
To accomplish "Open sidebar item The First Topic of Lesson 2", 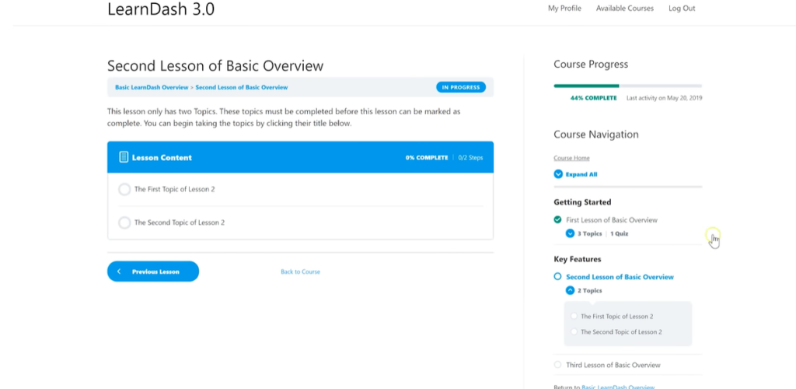I will (616, 317).
